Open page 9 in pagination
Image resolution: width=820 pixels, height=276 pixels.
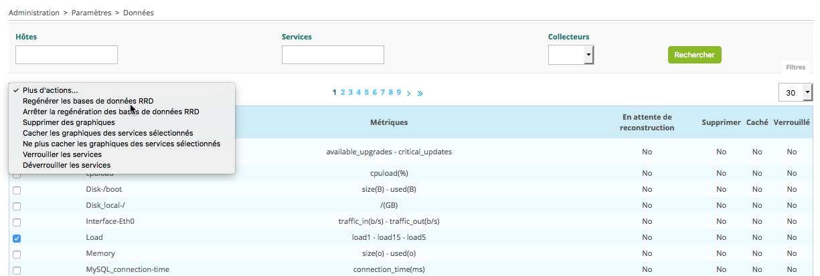click(x=398, y=93)
